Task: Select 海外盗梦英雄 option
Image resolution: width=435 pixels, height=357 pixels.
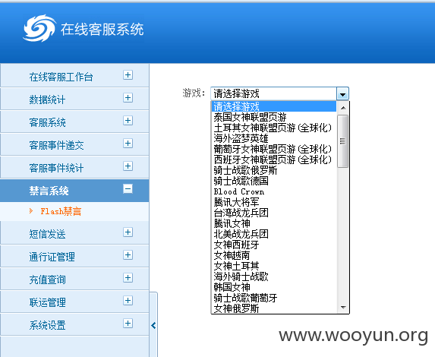Action: 274,138
